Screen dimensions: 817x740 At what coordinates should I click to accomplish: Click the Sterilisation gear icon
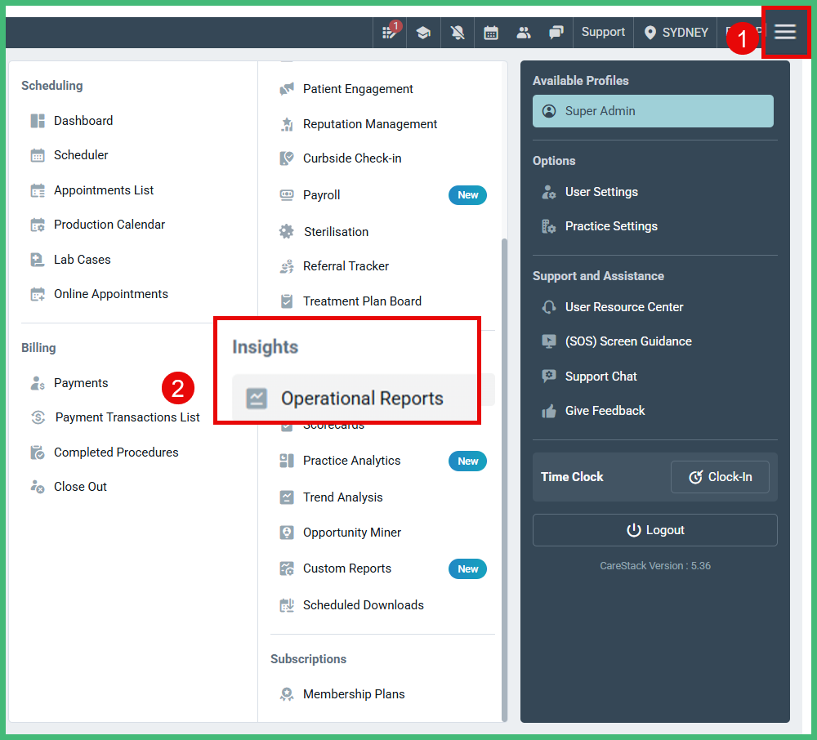pyautogui.click(x=286, y=231)
